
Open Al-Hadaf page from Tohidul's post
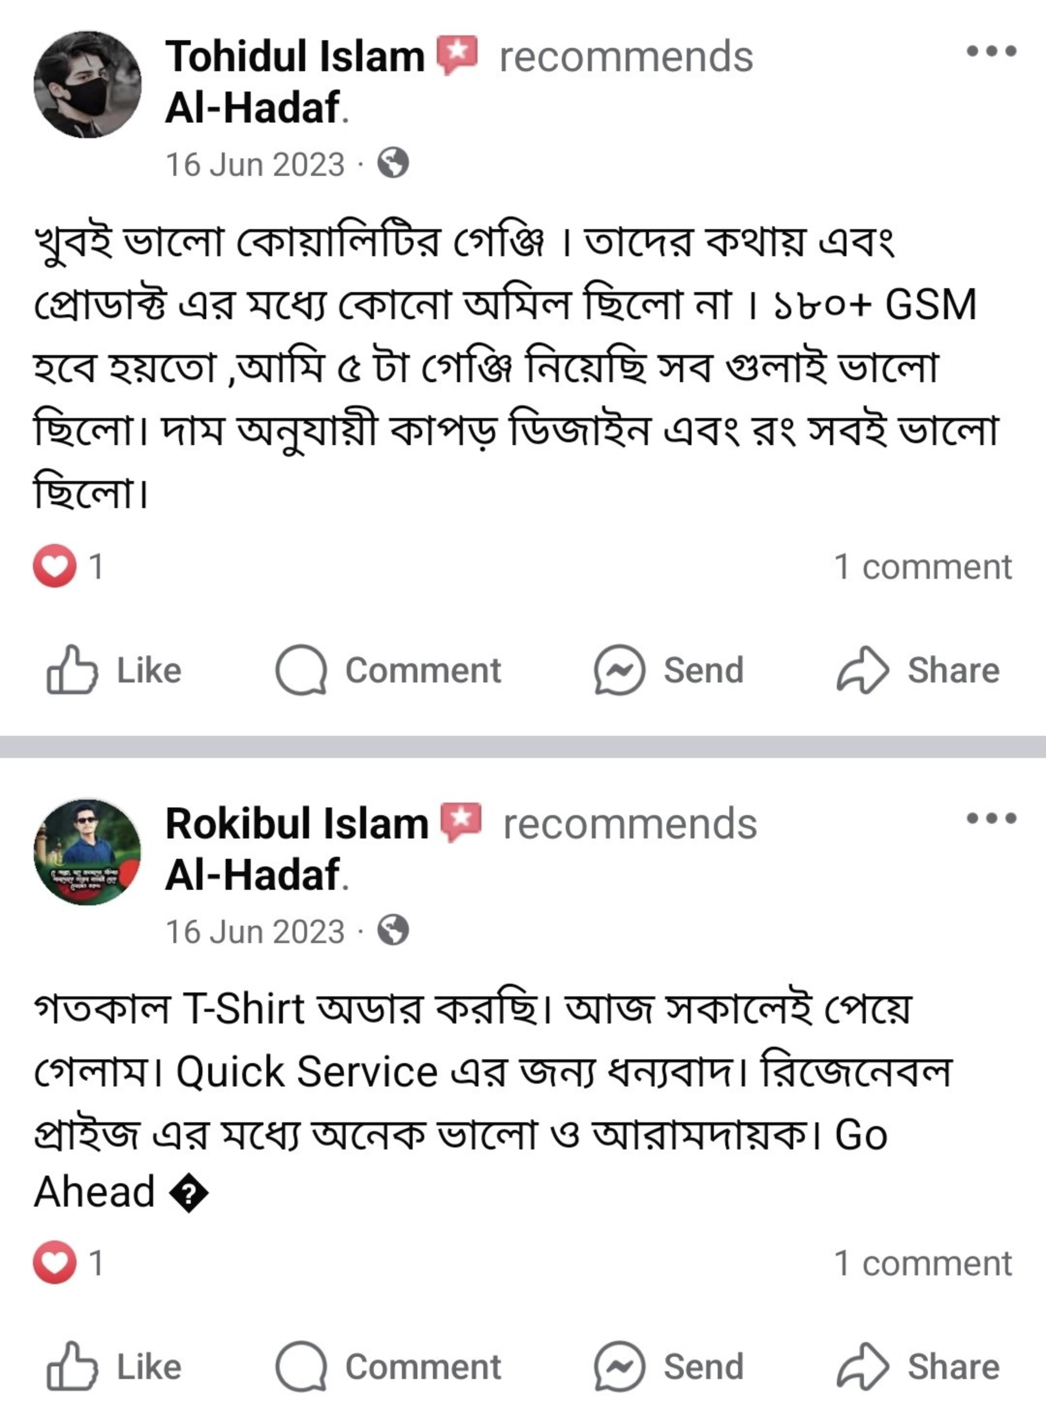(253, 108)
